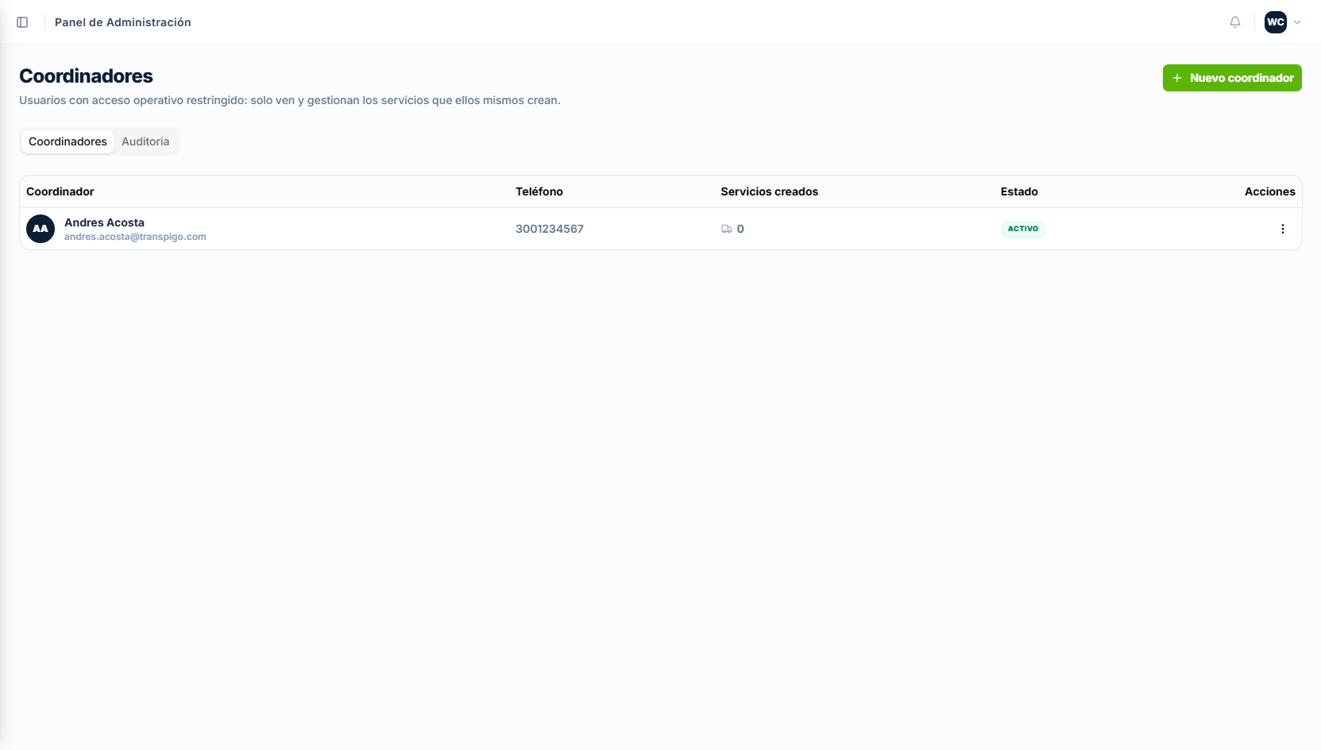This screenshot has width=1321, height=750.
Task: Click the ACTIVO status badge
Action: (x=1022, y=229)
